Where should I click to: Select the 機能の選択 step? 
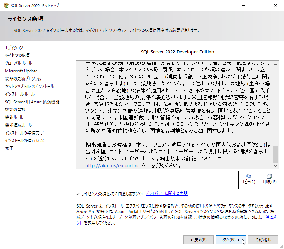[15, 110]
